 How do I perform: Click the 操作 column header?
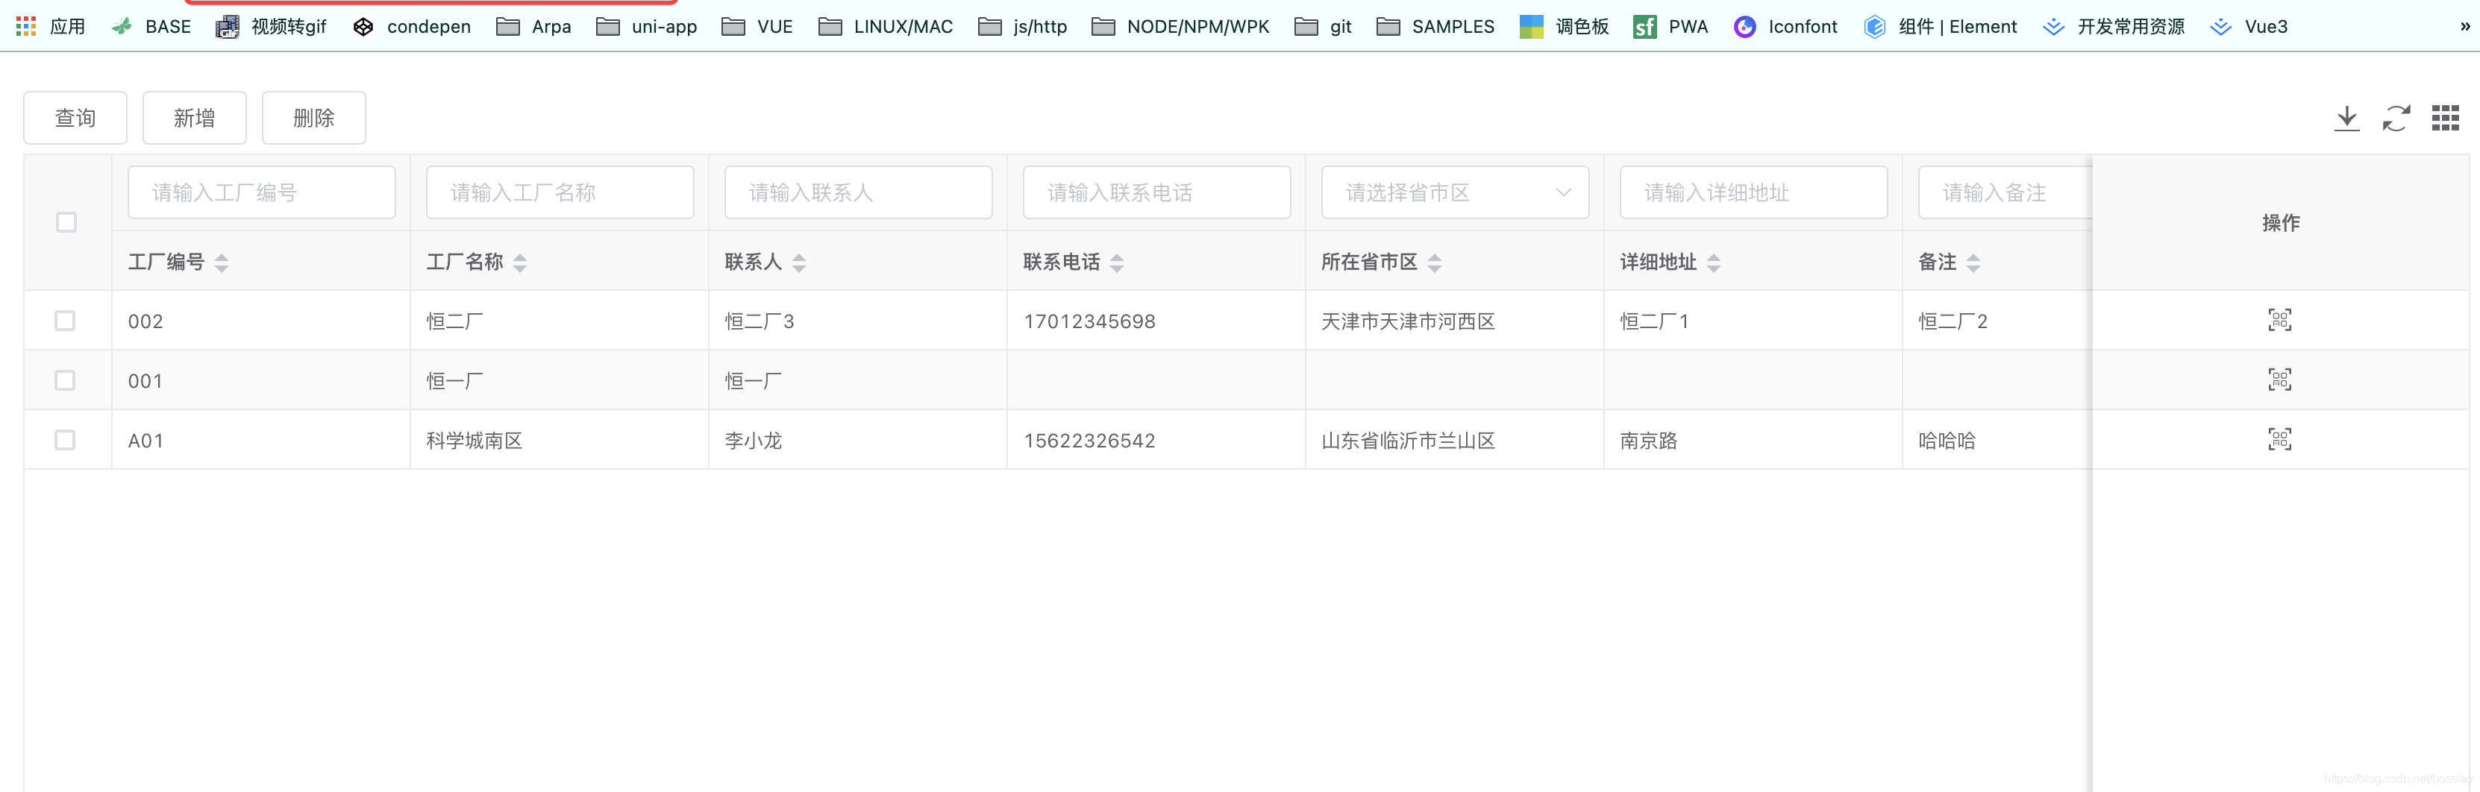pos(2281,222)
